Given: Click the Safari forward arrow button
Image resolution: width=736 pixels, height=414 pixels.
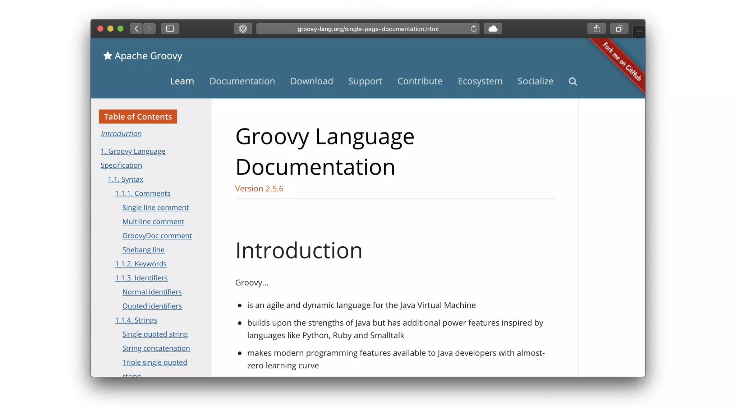Looking at the screenshot, I should (149, 29).
